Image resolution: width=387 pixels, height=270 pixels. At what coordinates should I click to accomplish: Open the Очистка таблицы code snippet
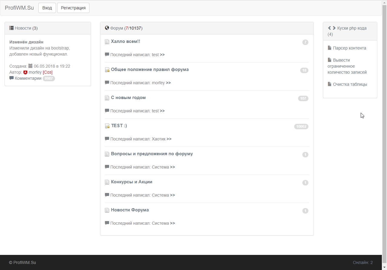[350, 84]
